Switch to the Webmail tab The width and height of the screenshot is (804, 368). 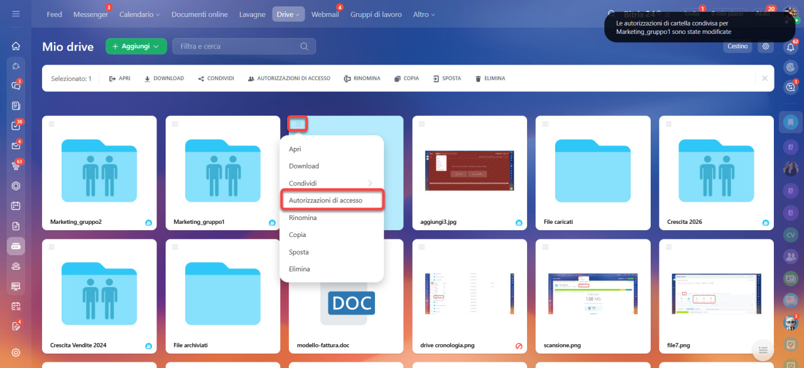coord(325,14)
